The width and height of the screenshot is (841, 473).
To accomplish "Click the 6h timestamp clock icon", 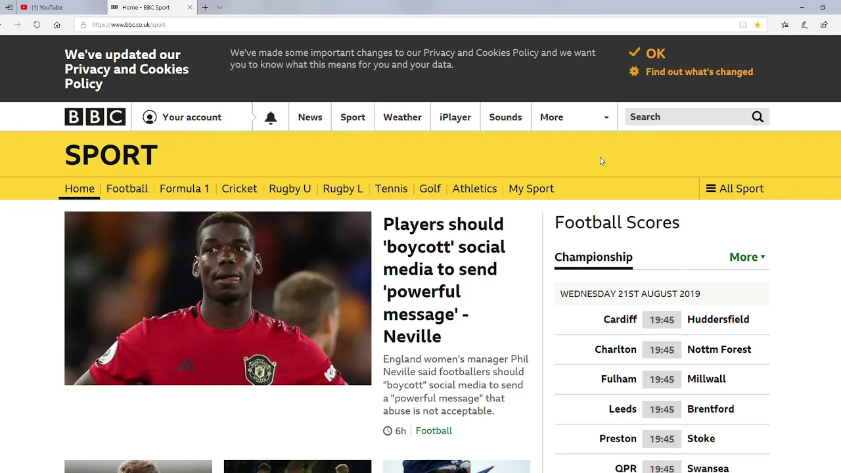I will tap(388, 431).
